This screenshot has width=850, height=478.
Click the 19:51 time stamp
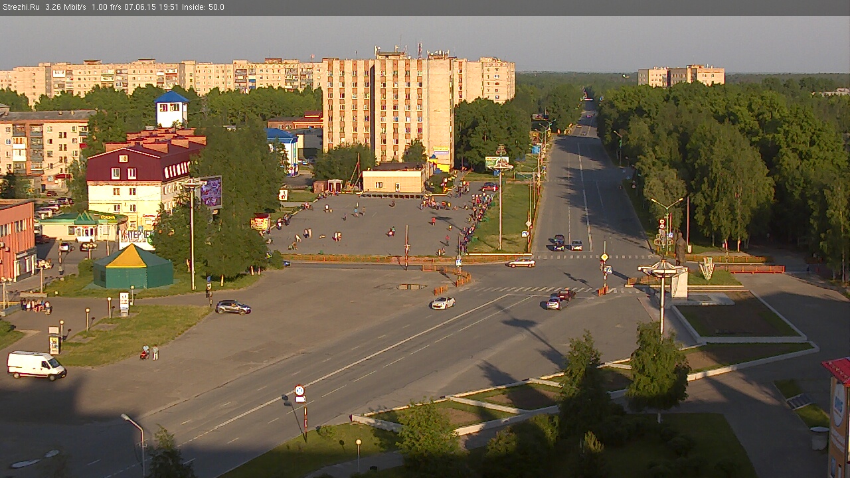point(167,7)
